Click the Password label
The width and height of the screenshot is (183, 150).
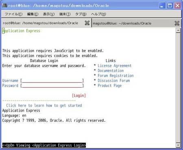(10, 86)
